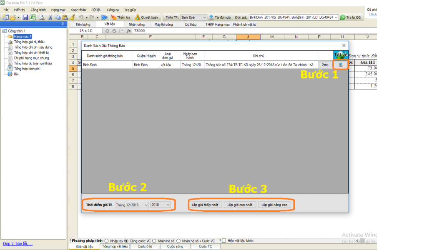427x250 pixels.
Task: Click the Format Painter brush icon
Action: (x=72, y=17)
